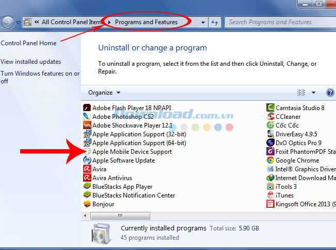Click the CCleaner icon
Viewport: 336px width, 250px height.
click(270, 116)
